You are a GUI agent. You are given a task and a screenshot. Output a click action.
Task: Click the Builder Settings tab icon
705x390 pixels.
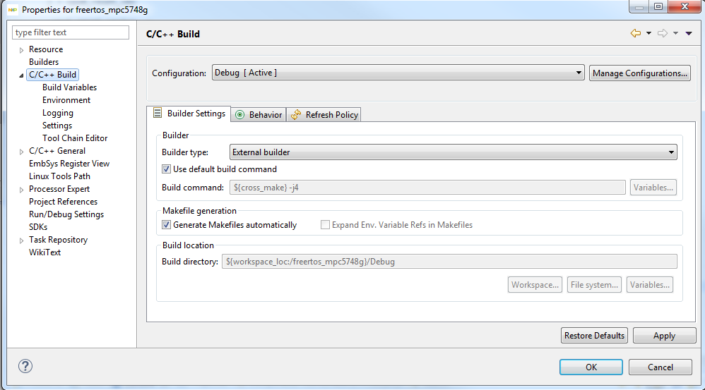tap(158, 113)
